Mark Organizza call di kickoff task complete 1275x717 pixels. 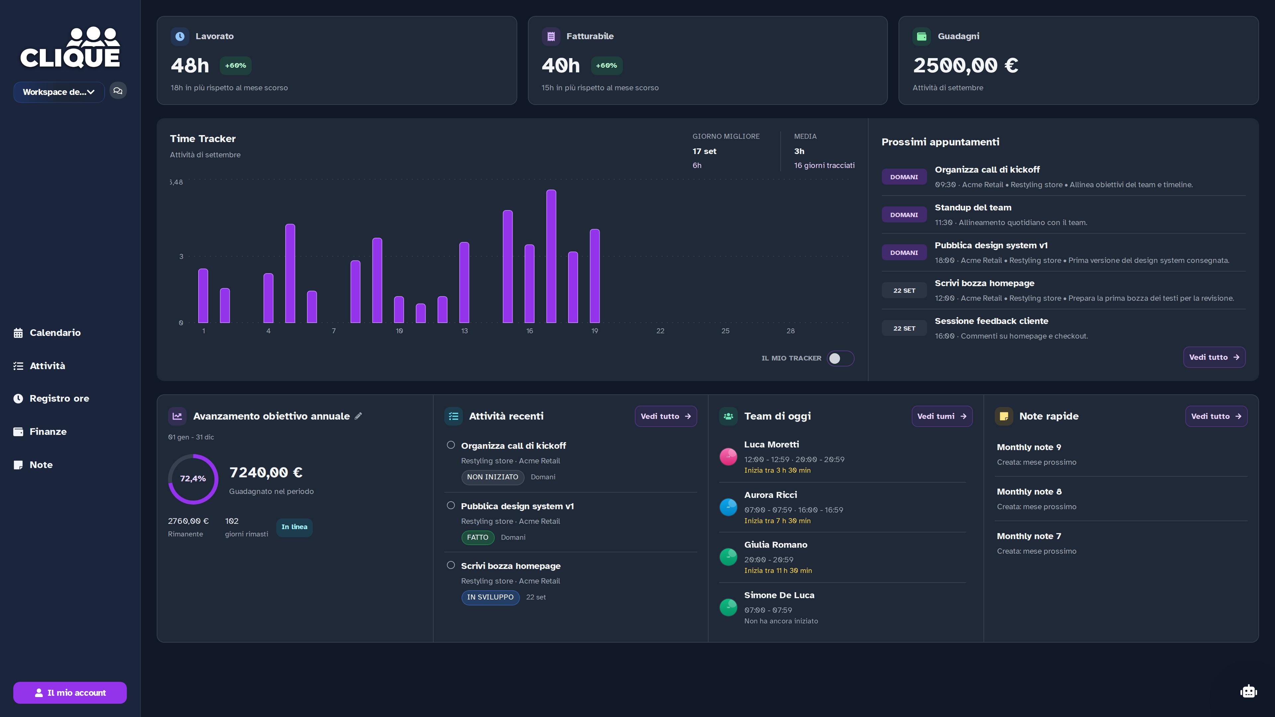451,445
